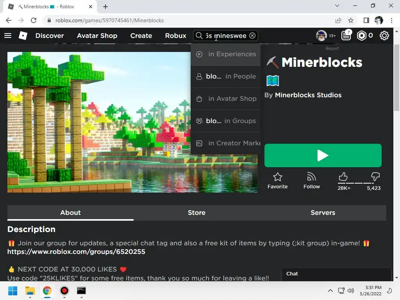400x300 pixels.
Task: Report this game
Action: pos(332,48)
